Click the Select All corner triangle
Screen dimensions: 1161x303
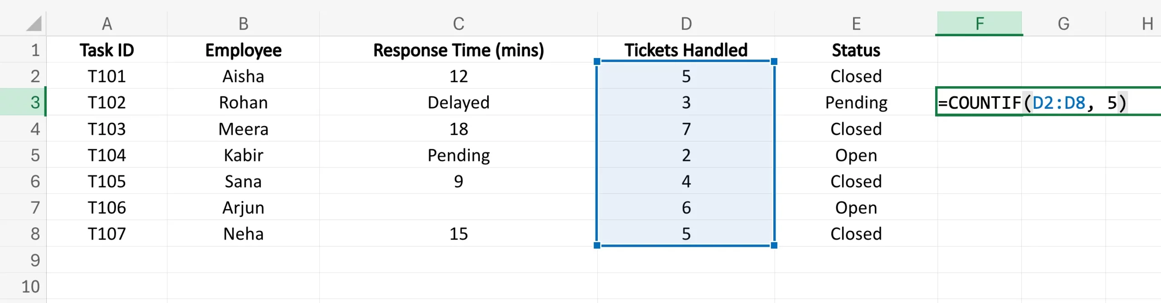(x=34, y=24)
